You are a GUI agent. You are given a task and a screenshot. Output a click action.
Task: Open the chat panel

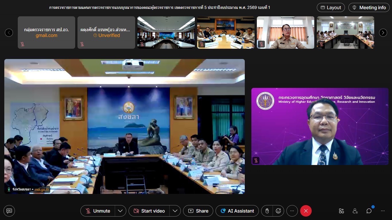[369, 211]
